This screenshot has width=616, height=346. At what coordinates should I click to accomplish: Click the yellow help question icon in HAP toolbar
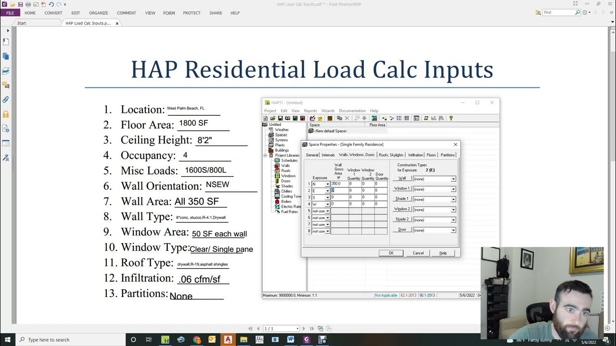click(451, 118)
